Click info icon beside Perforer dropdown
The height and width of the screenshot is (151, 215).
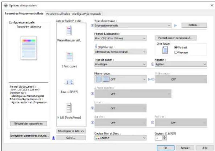(x=153, y=122)
